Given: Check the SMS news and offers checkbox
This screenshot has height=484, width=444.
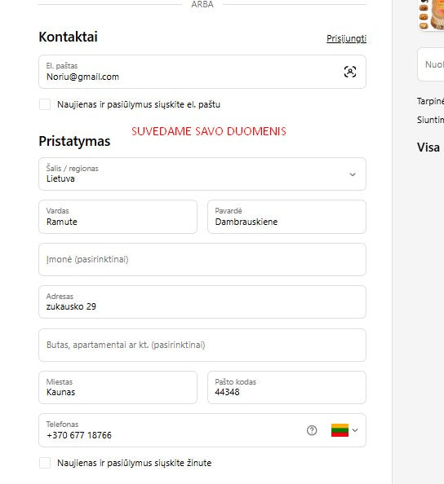Looking at the screenshot, I should [45, 463].
